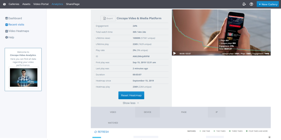
Task: Click the VIDEO column header
Action: pos(113,112)
